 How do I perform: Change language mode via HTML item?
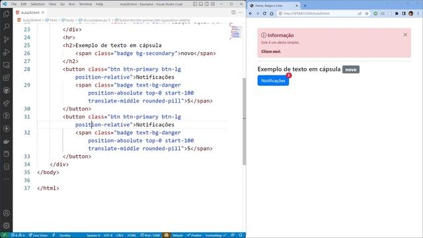(132, 235)
